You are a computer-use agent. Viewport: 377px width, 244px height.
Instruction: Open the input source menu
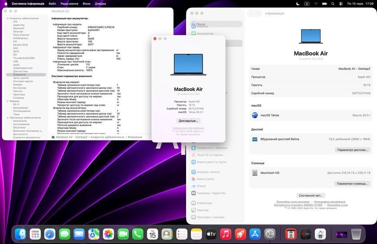(307, 3)
